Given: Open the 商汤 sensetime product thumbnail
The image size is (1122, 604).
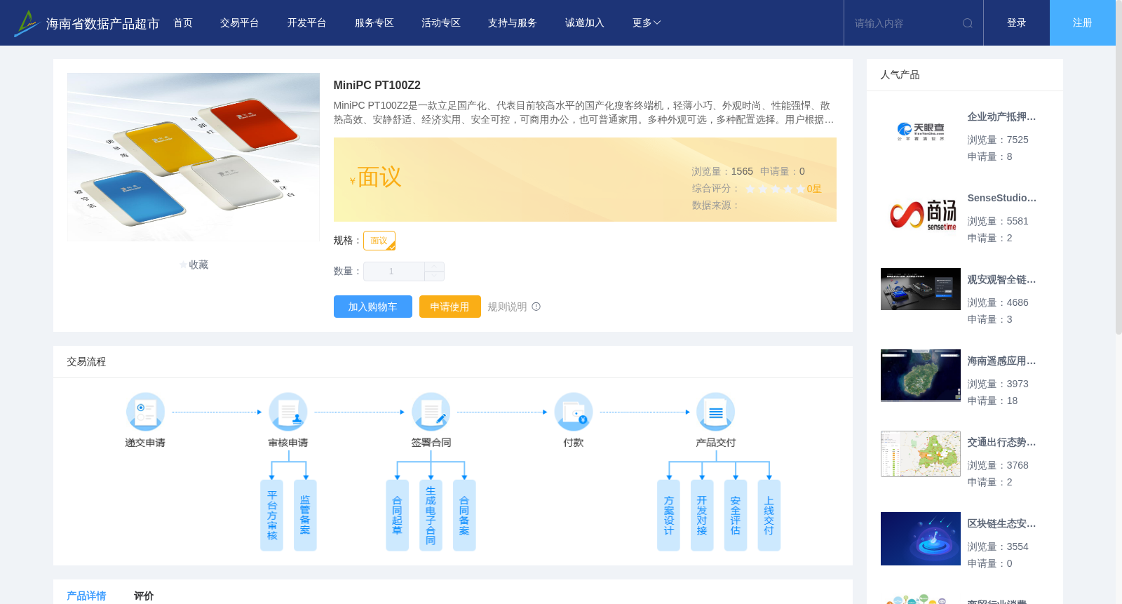Looking at the screenshot, I should click(921, 213).
